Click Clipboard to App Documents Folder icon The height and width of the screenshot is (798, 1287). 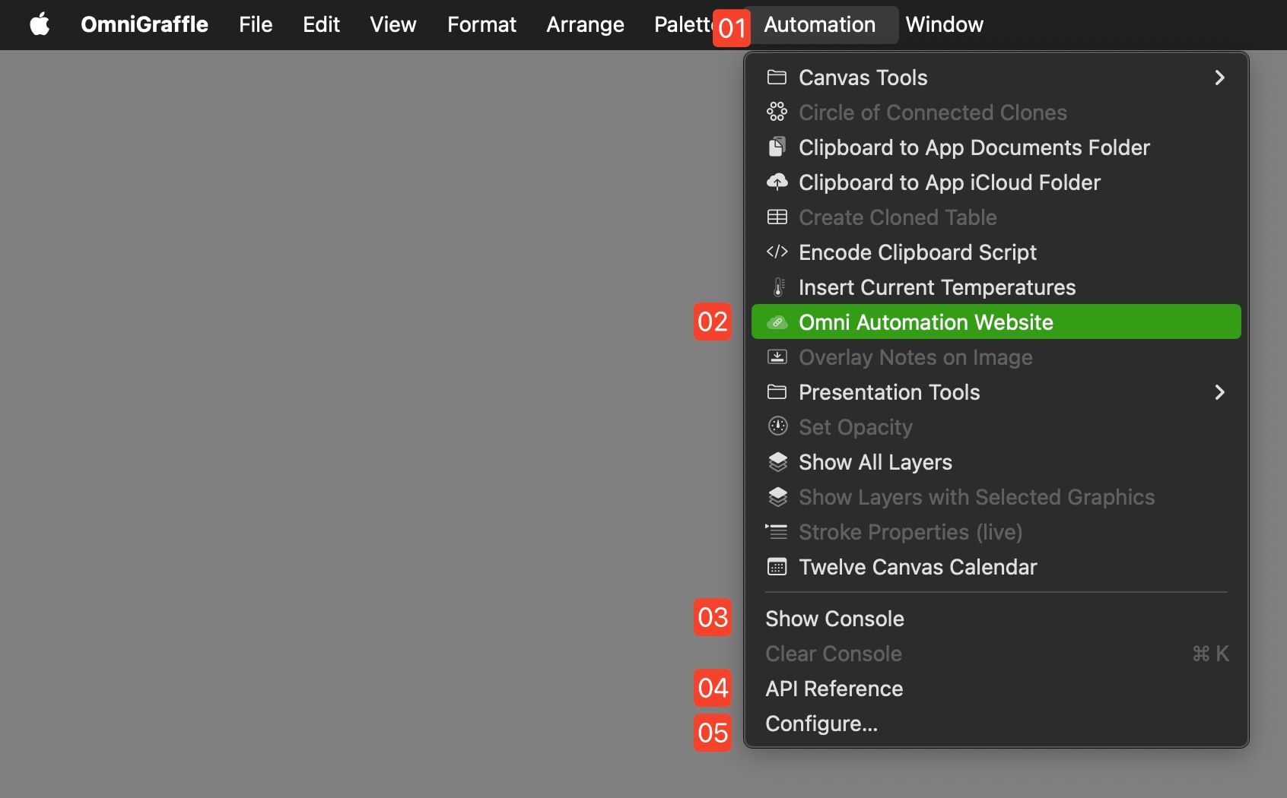tap(777, 147)
